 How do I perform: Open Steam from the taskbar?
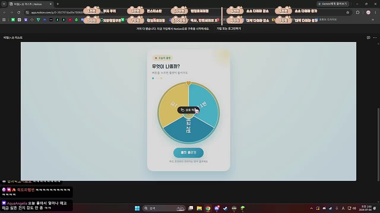coord(225,208)
